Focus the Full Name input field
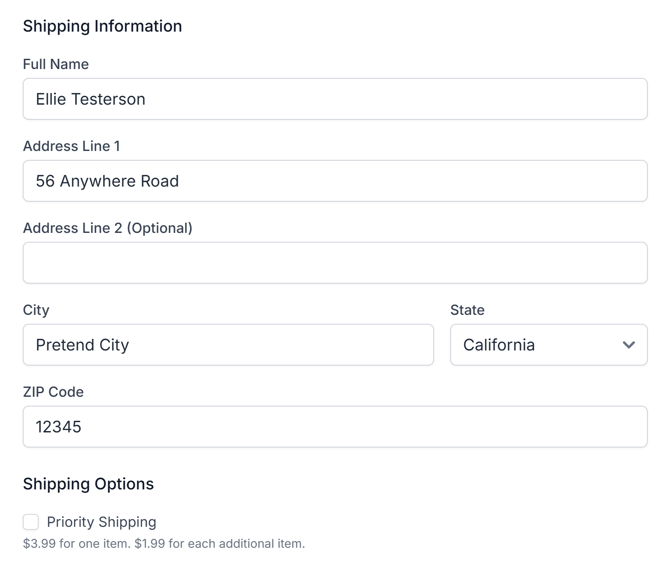The width and height of the screenshot is (671, 562). point(335,99)
